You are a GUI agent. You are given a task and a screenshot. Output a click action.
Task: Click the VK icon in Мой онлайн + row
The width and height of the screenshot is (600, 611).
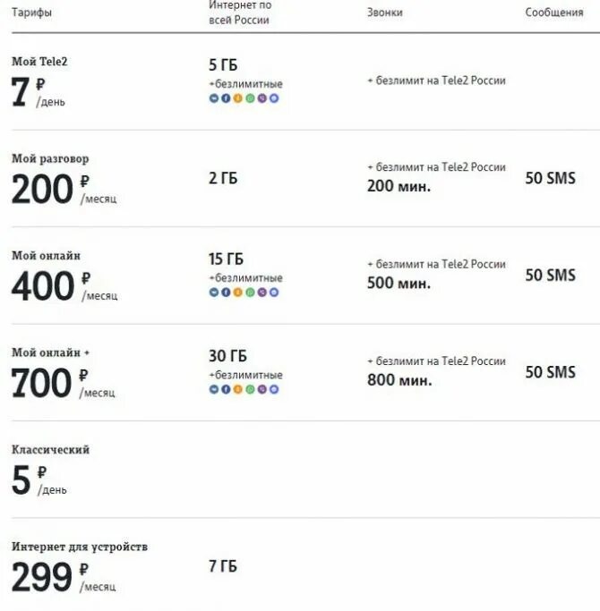click(x=214, y=389)
